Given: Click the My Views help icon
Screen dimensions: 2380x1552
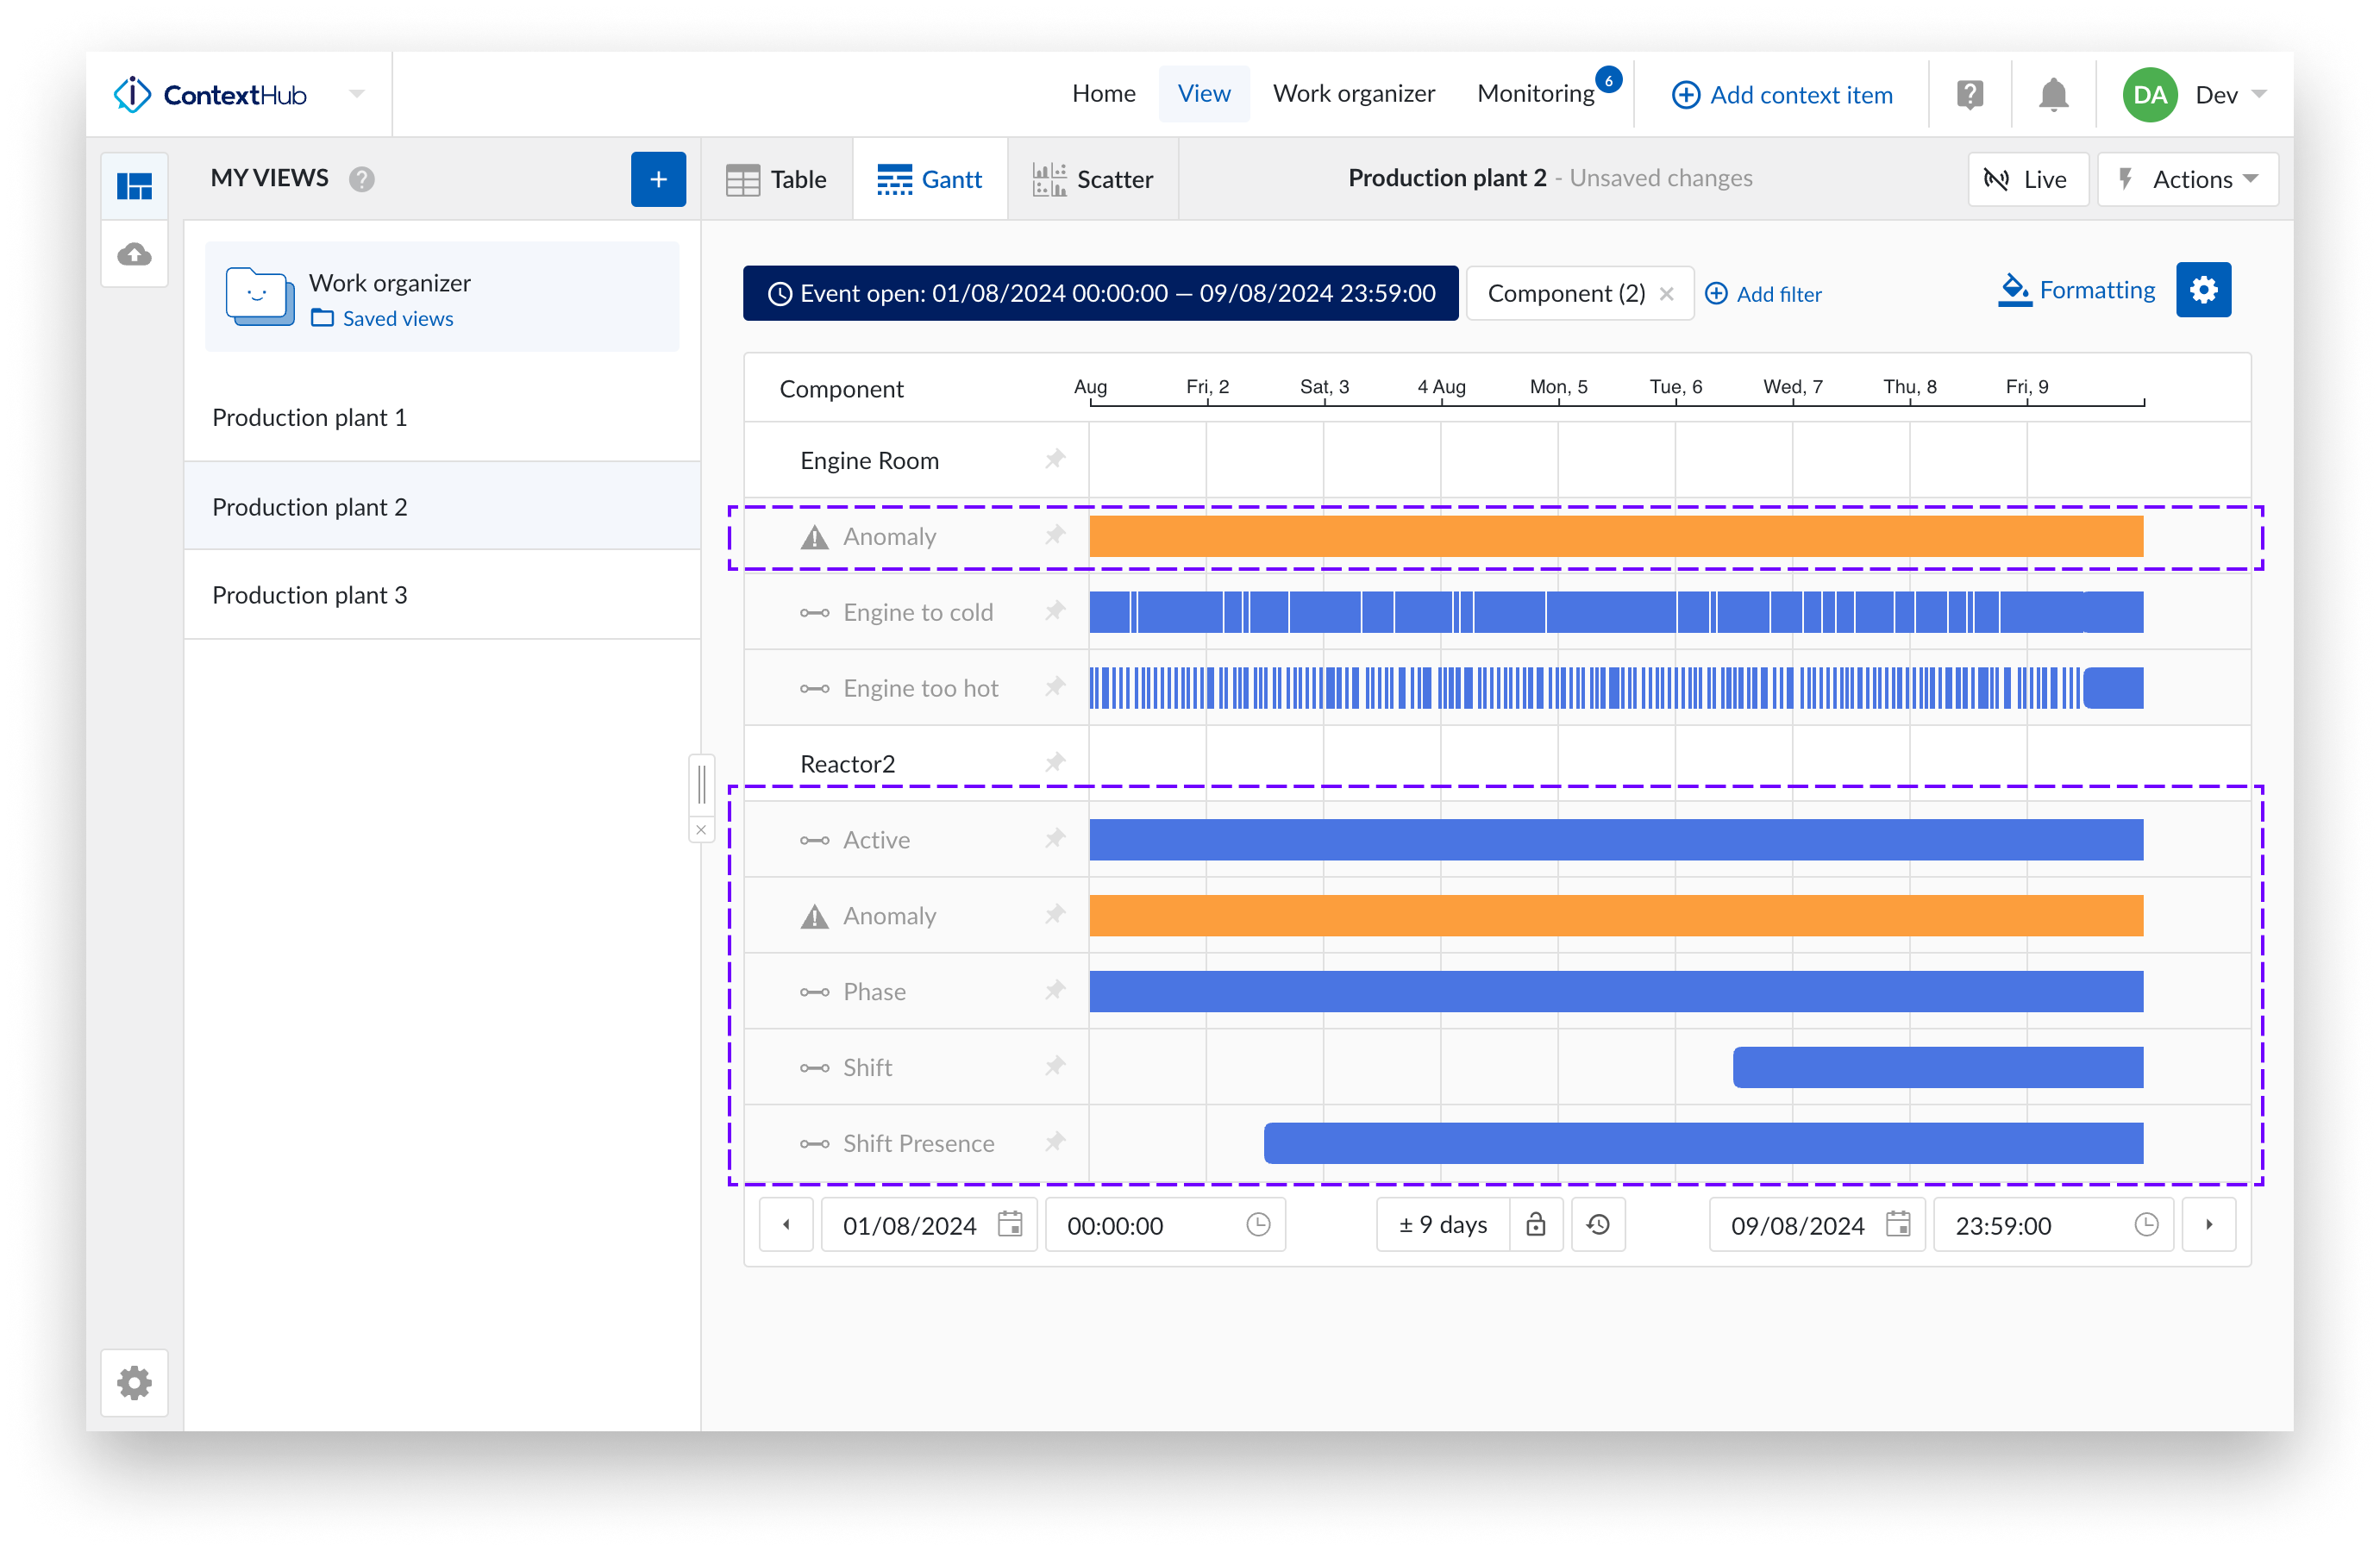Looking at the screenshot, I should [x=362, y=179].
